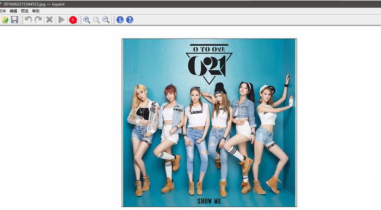Run the inpaint process with the play icon
This screenshot has width=381, height=210.
62,20
